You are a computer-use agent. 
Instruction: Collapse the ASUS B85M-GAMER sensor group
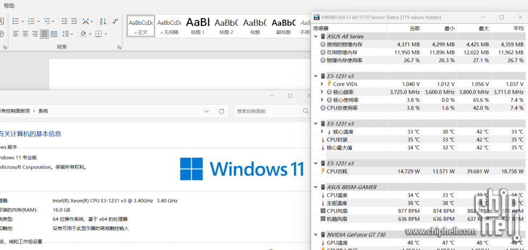point(316,187)
